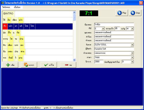Click the composer field (ทำนอง)
The image size is (144, 110).
[114, 40]
